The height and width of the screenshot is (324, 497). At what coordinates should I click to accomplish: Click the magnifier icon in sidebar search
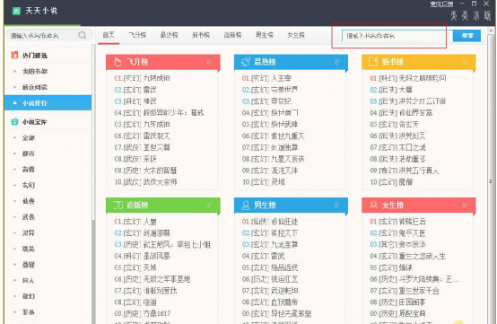point(83,35)
